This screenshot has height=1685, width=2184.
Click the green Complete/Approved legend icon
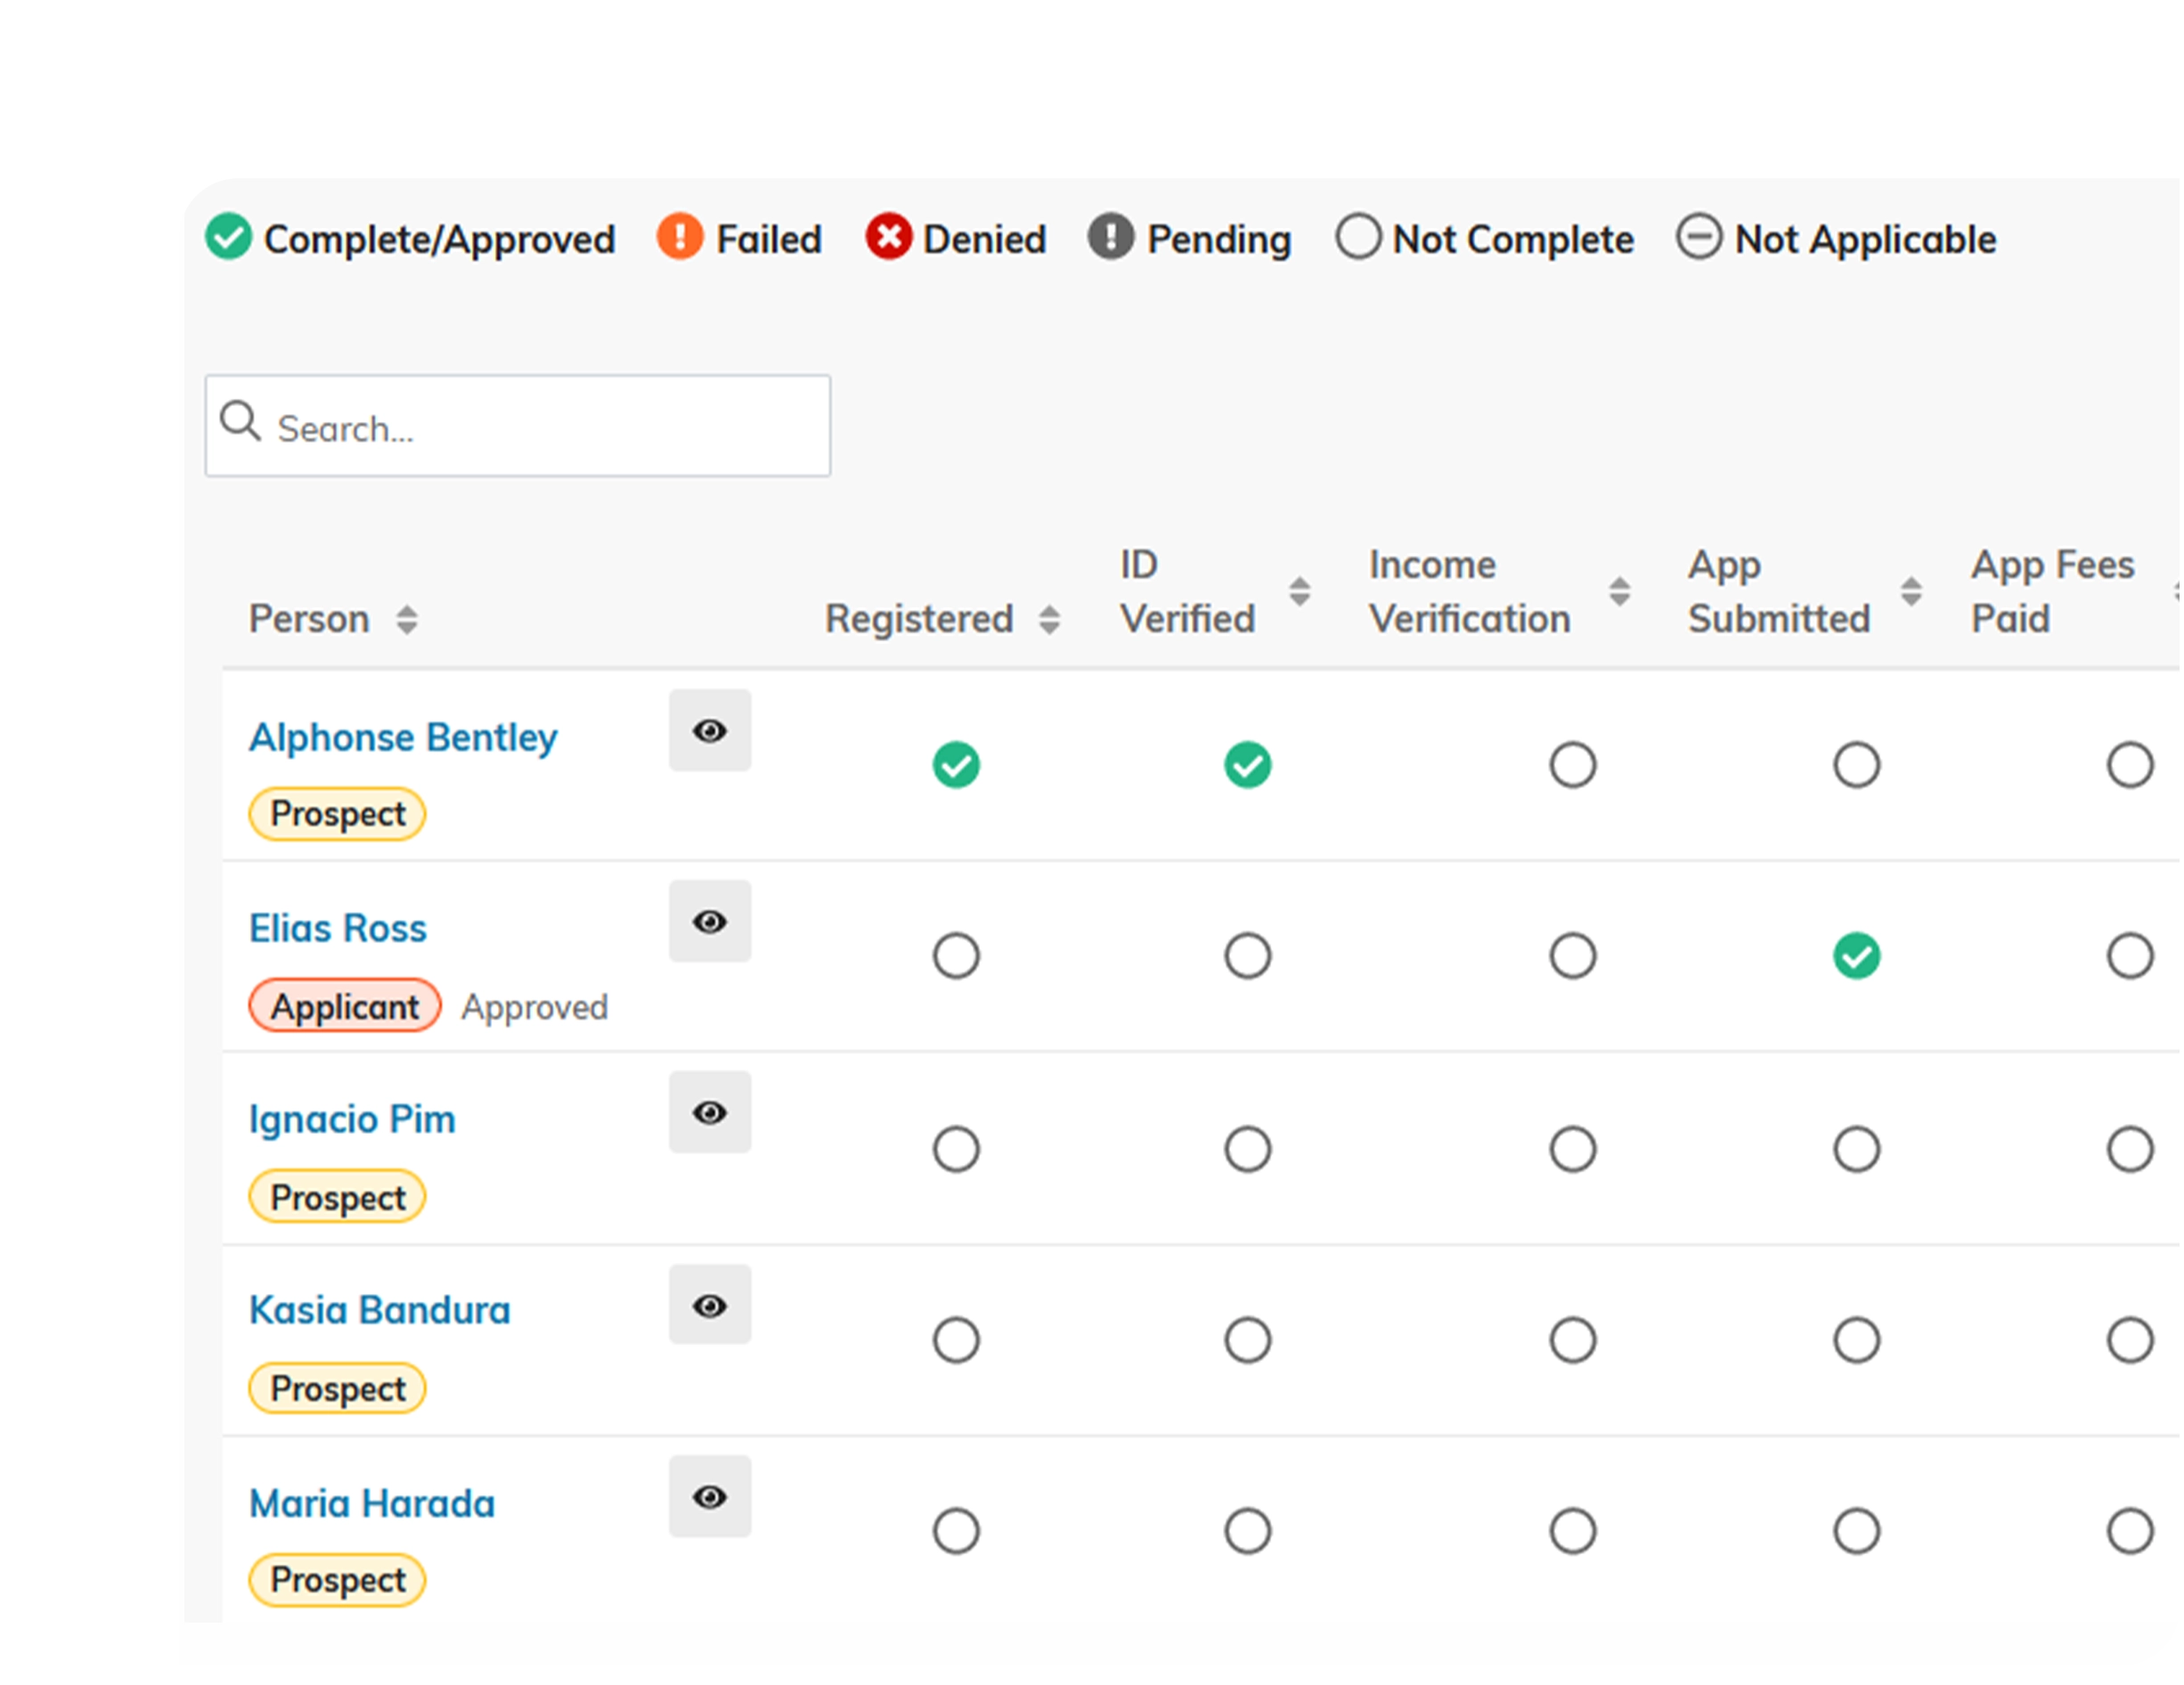point(228,237)
